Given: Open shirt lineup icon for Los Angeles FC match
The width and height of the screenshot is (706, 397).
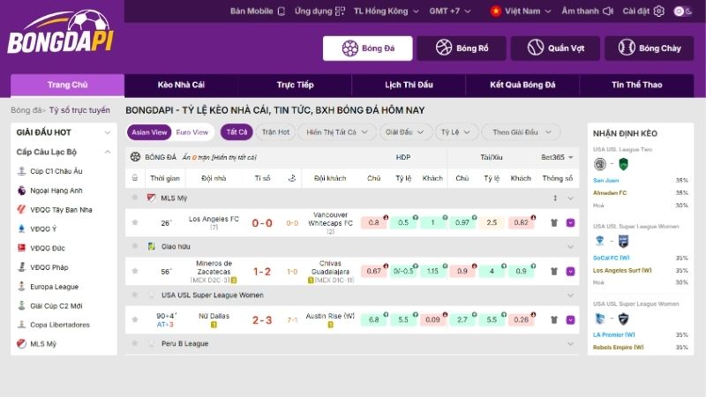Looking at the screenshot, I should point(554,223).
